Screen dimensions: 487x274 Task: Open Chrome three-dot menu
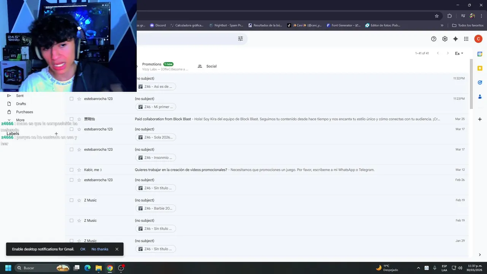click(x=481, y=16)
